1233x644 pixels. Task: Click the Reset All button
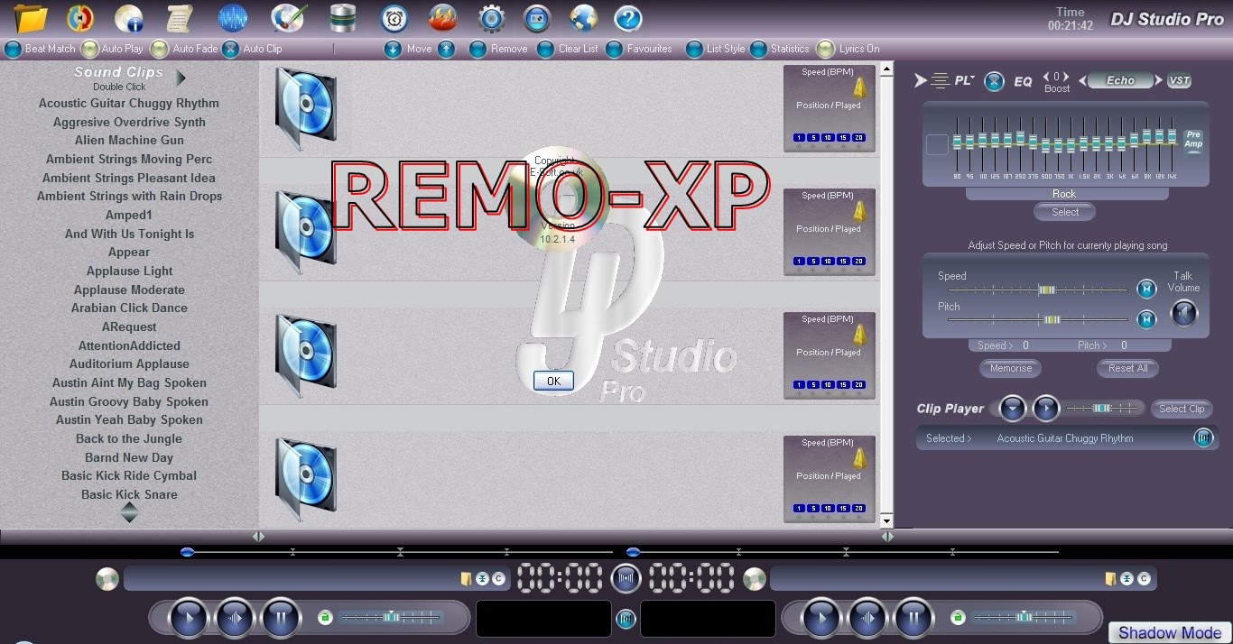1128,368
